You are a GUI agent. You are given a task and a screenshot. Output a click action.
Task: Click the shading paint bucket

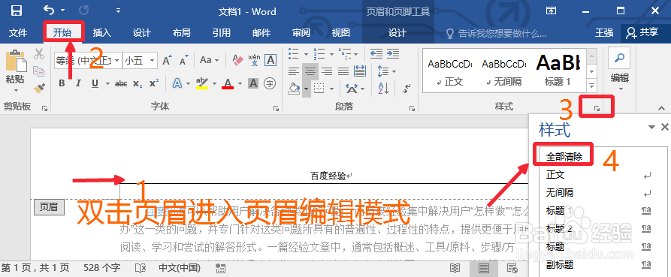(x=294, y=89)
